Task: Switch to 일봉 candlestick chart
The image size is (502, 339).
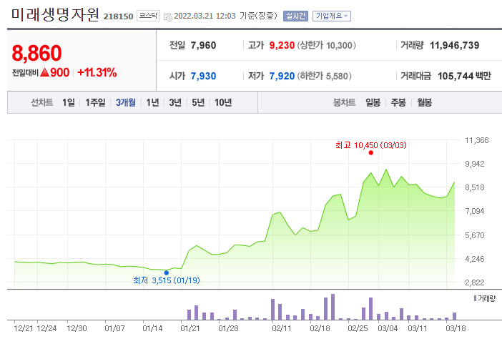Action: coord(373,102)
